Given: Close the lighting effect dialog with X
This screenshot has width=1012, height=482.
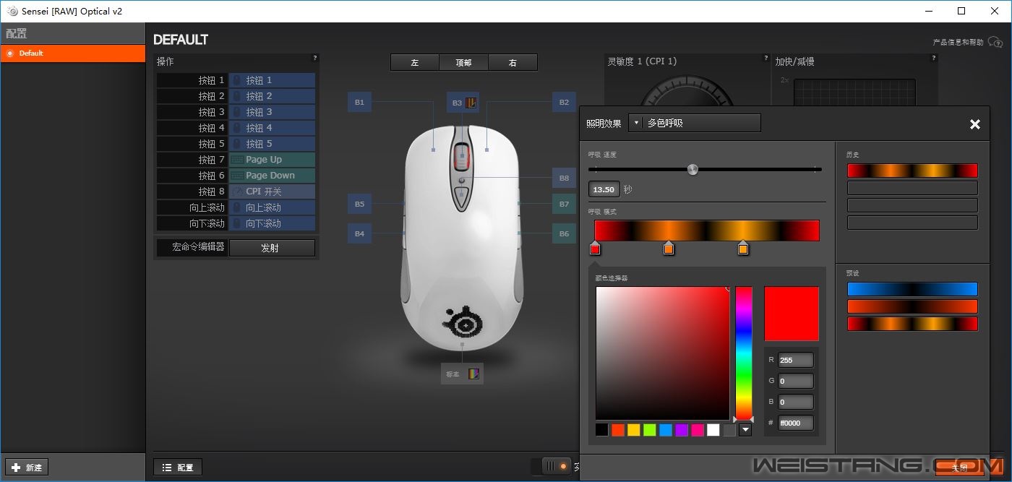Looking at the screenshot, I should click(x=974, y=124).
